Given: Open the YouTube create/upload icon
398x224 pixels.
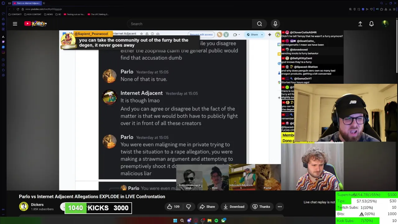Looking at the screenshot, I should (360, 24).
